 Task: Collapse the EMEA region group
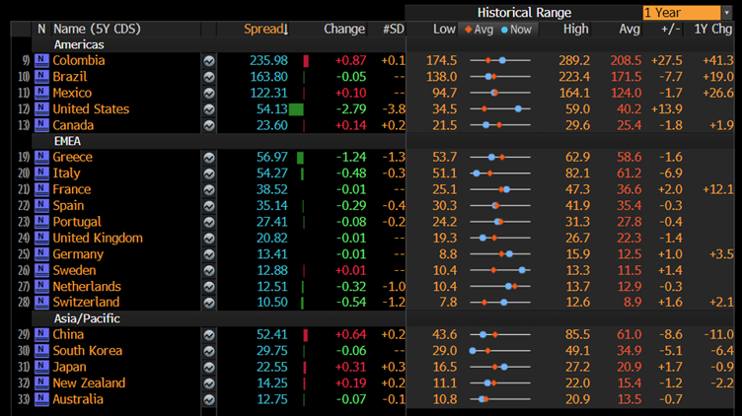point(67,141)
